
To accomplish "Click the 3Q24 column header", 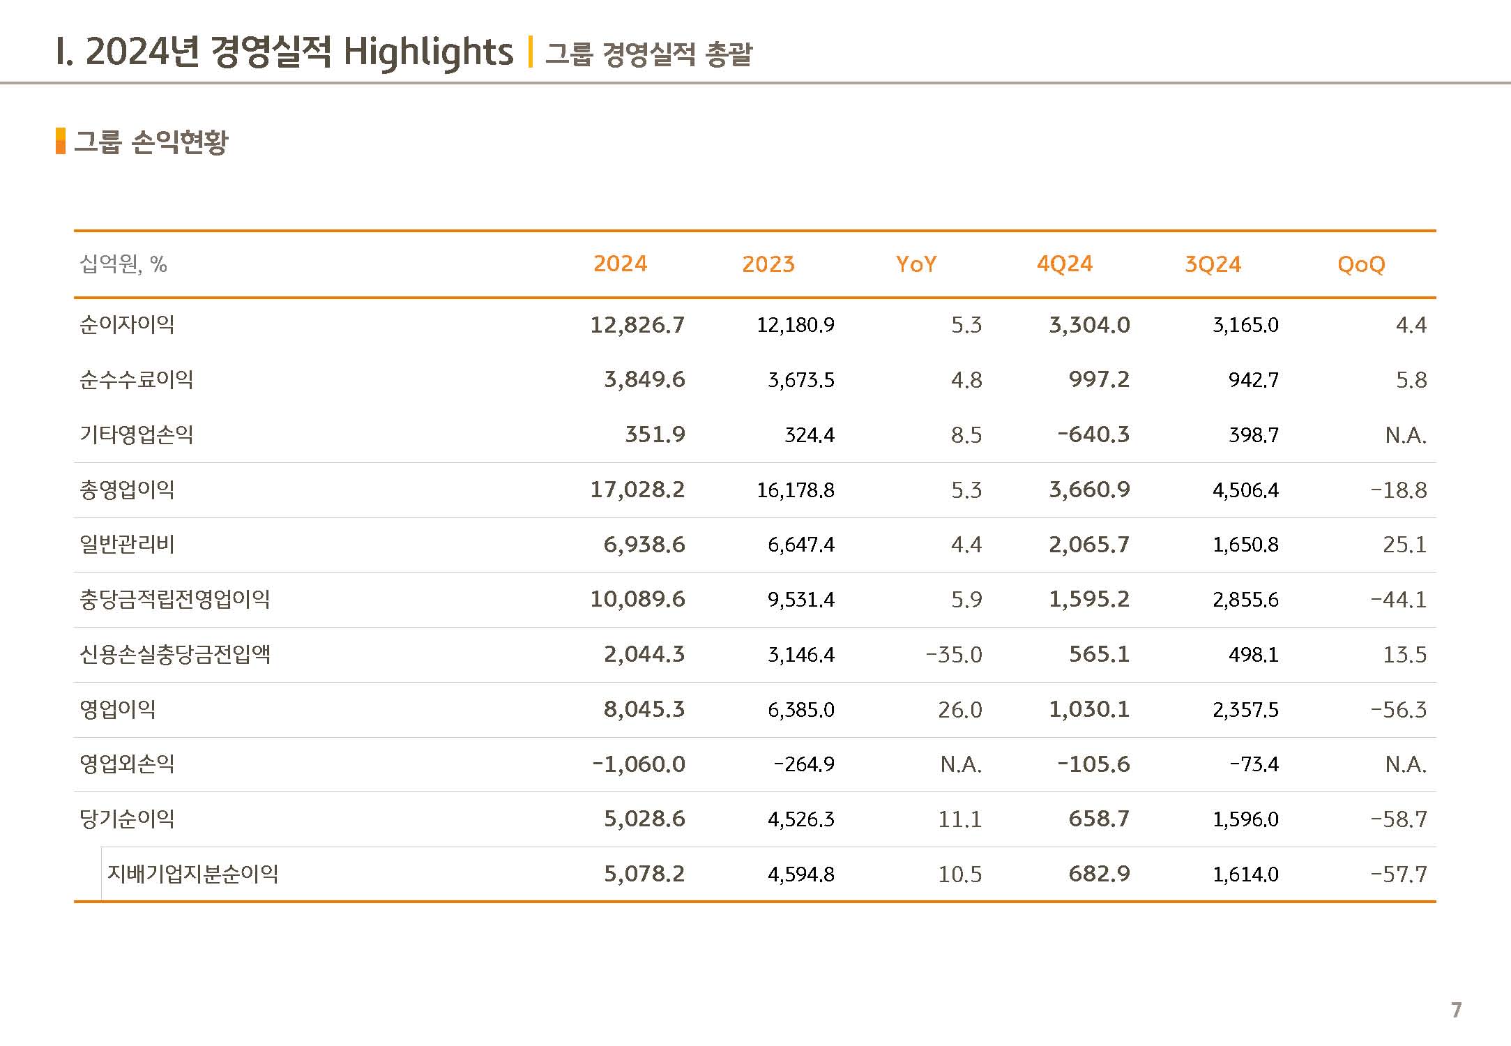I will [x=1213, y=264].
